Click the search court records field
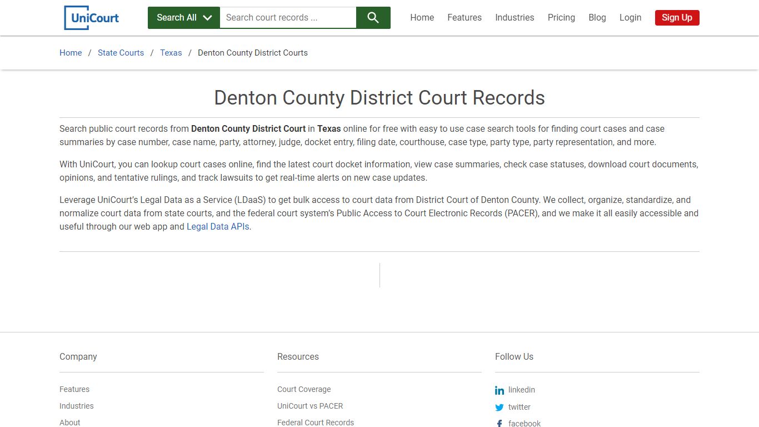The width and height of the screenshot is (759, 427). pos(288,18)
